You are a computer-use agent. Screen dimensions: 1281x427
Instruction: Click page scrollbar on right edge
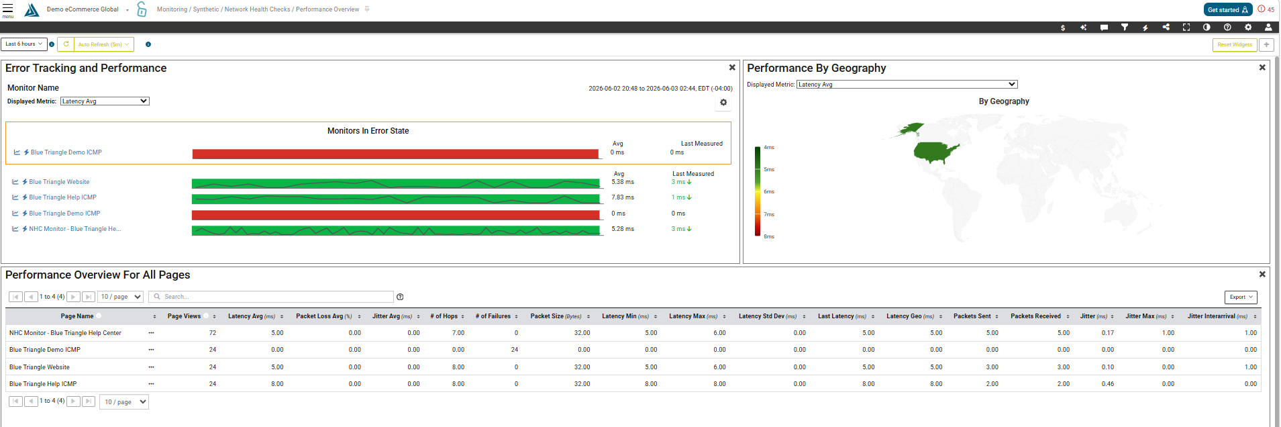1277,242
